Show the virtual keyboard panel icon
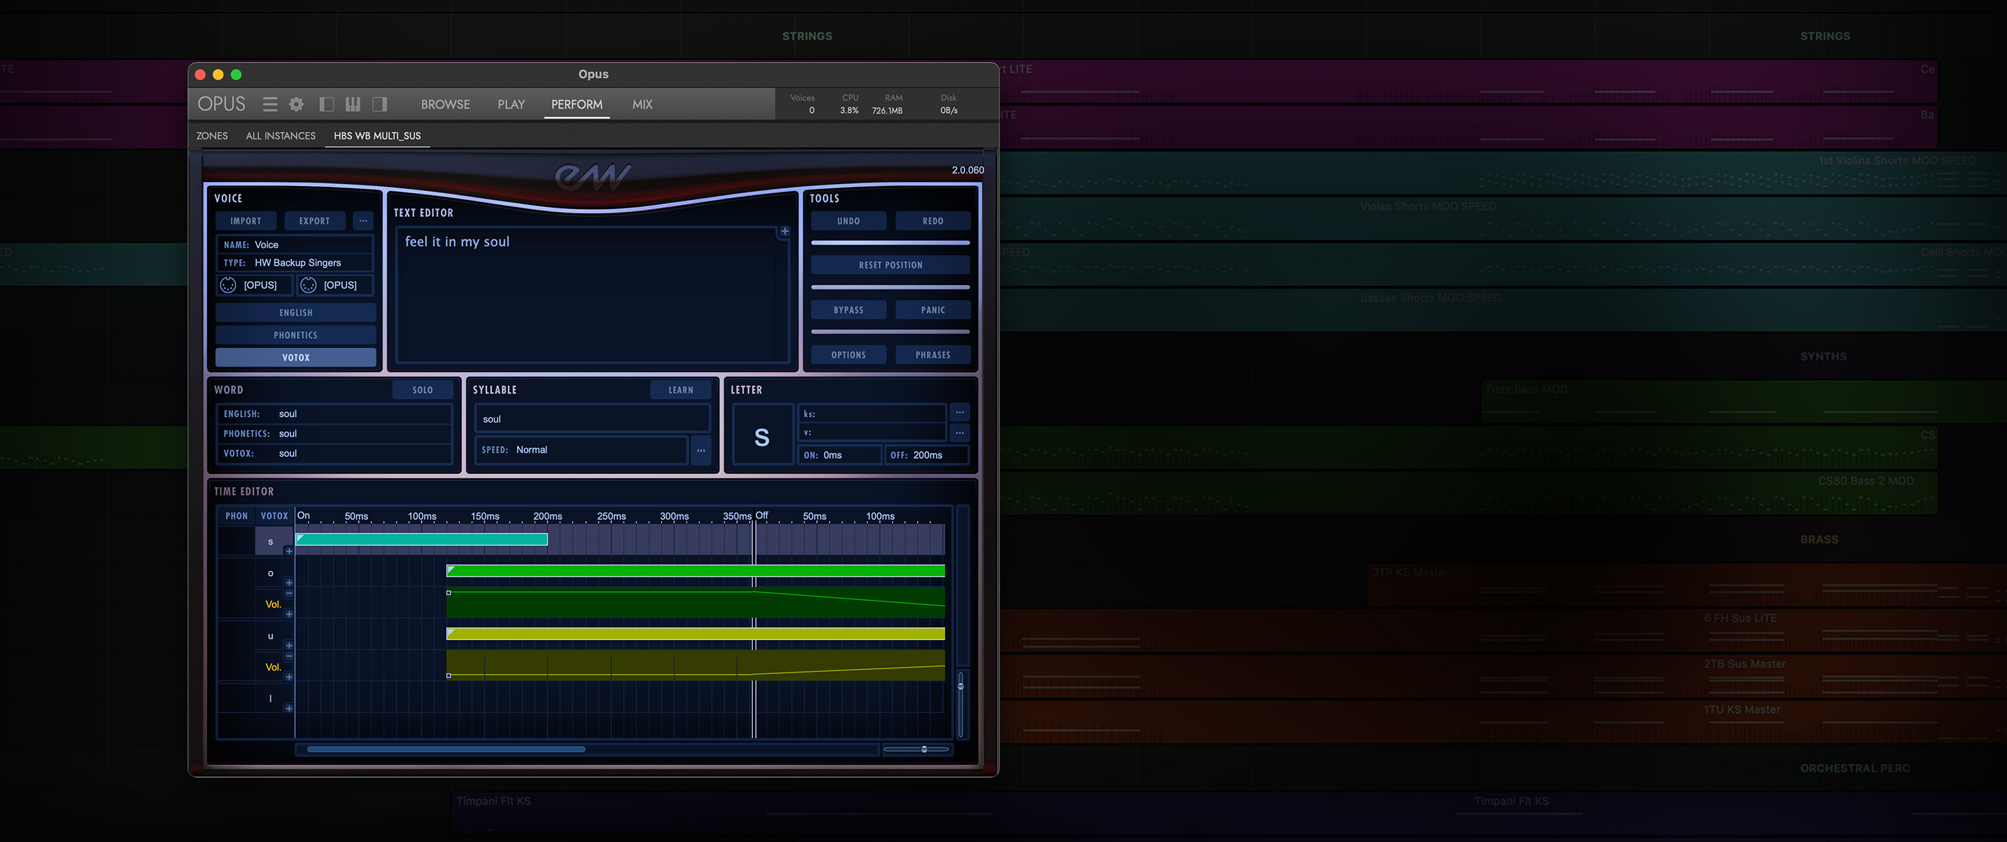 pyautogui.click(x=353, y=105)
